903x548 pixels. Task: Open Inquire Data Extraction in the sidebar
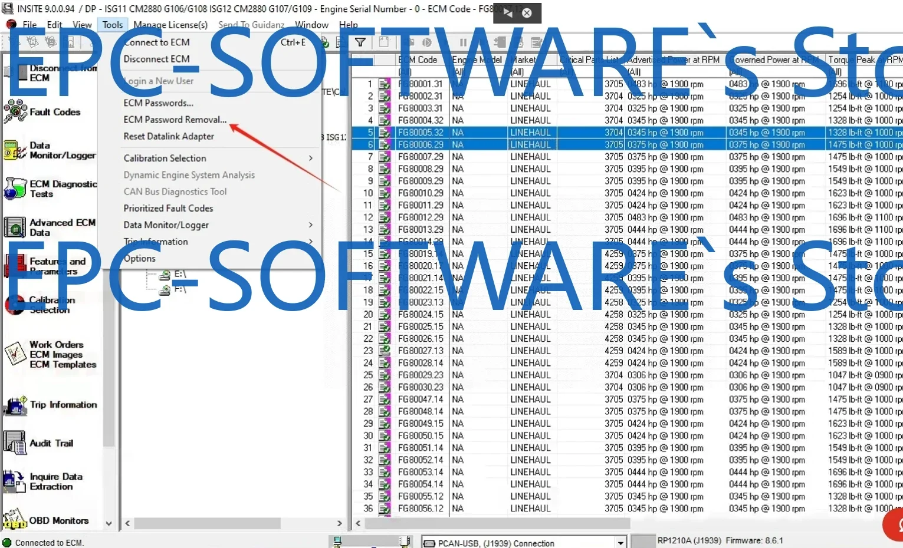click(x=15, y=481)
